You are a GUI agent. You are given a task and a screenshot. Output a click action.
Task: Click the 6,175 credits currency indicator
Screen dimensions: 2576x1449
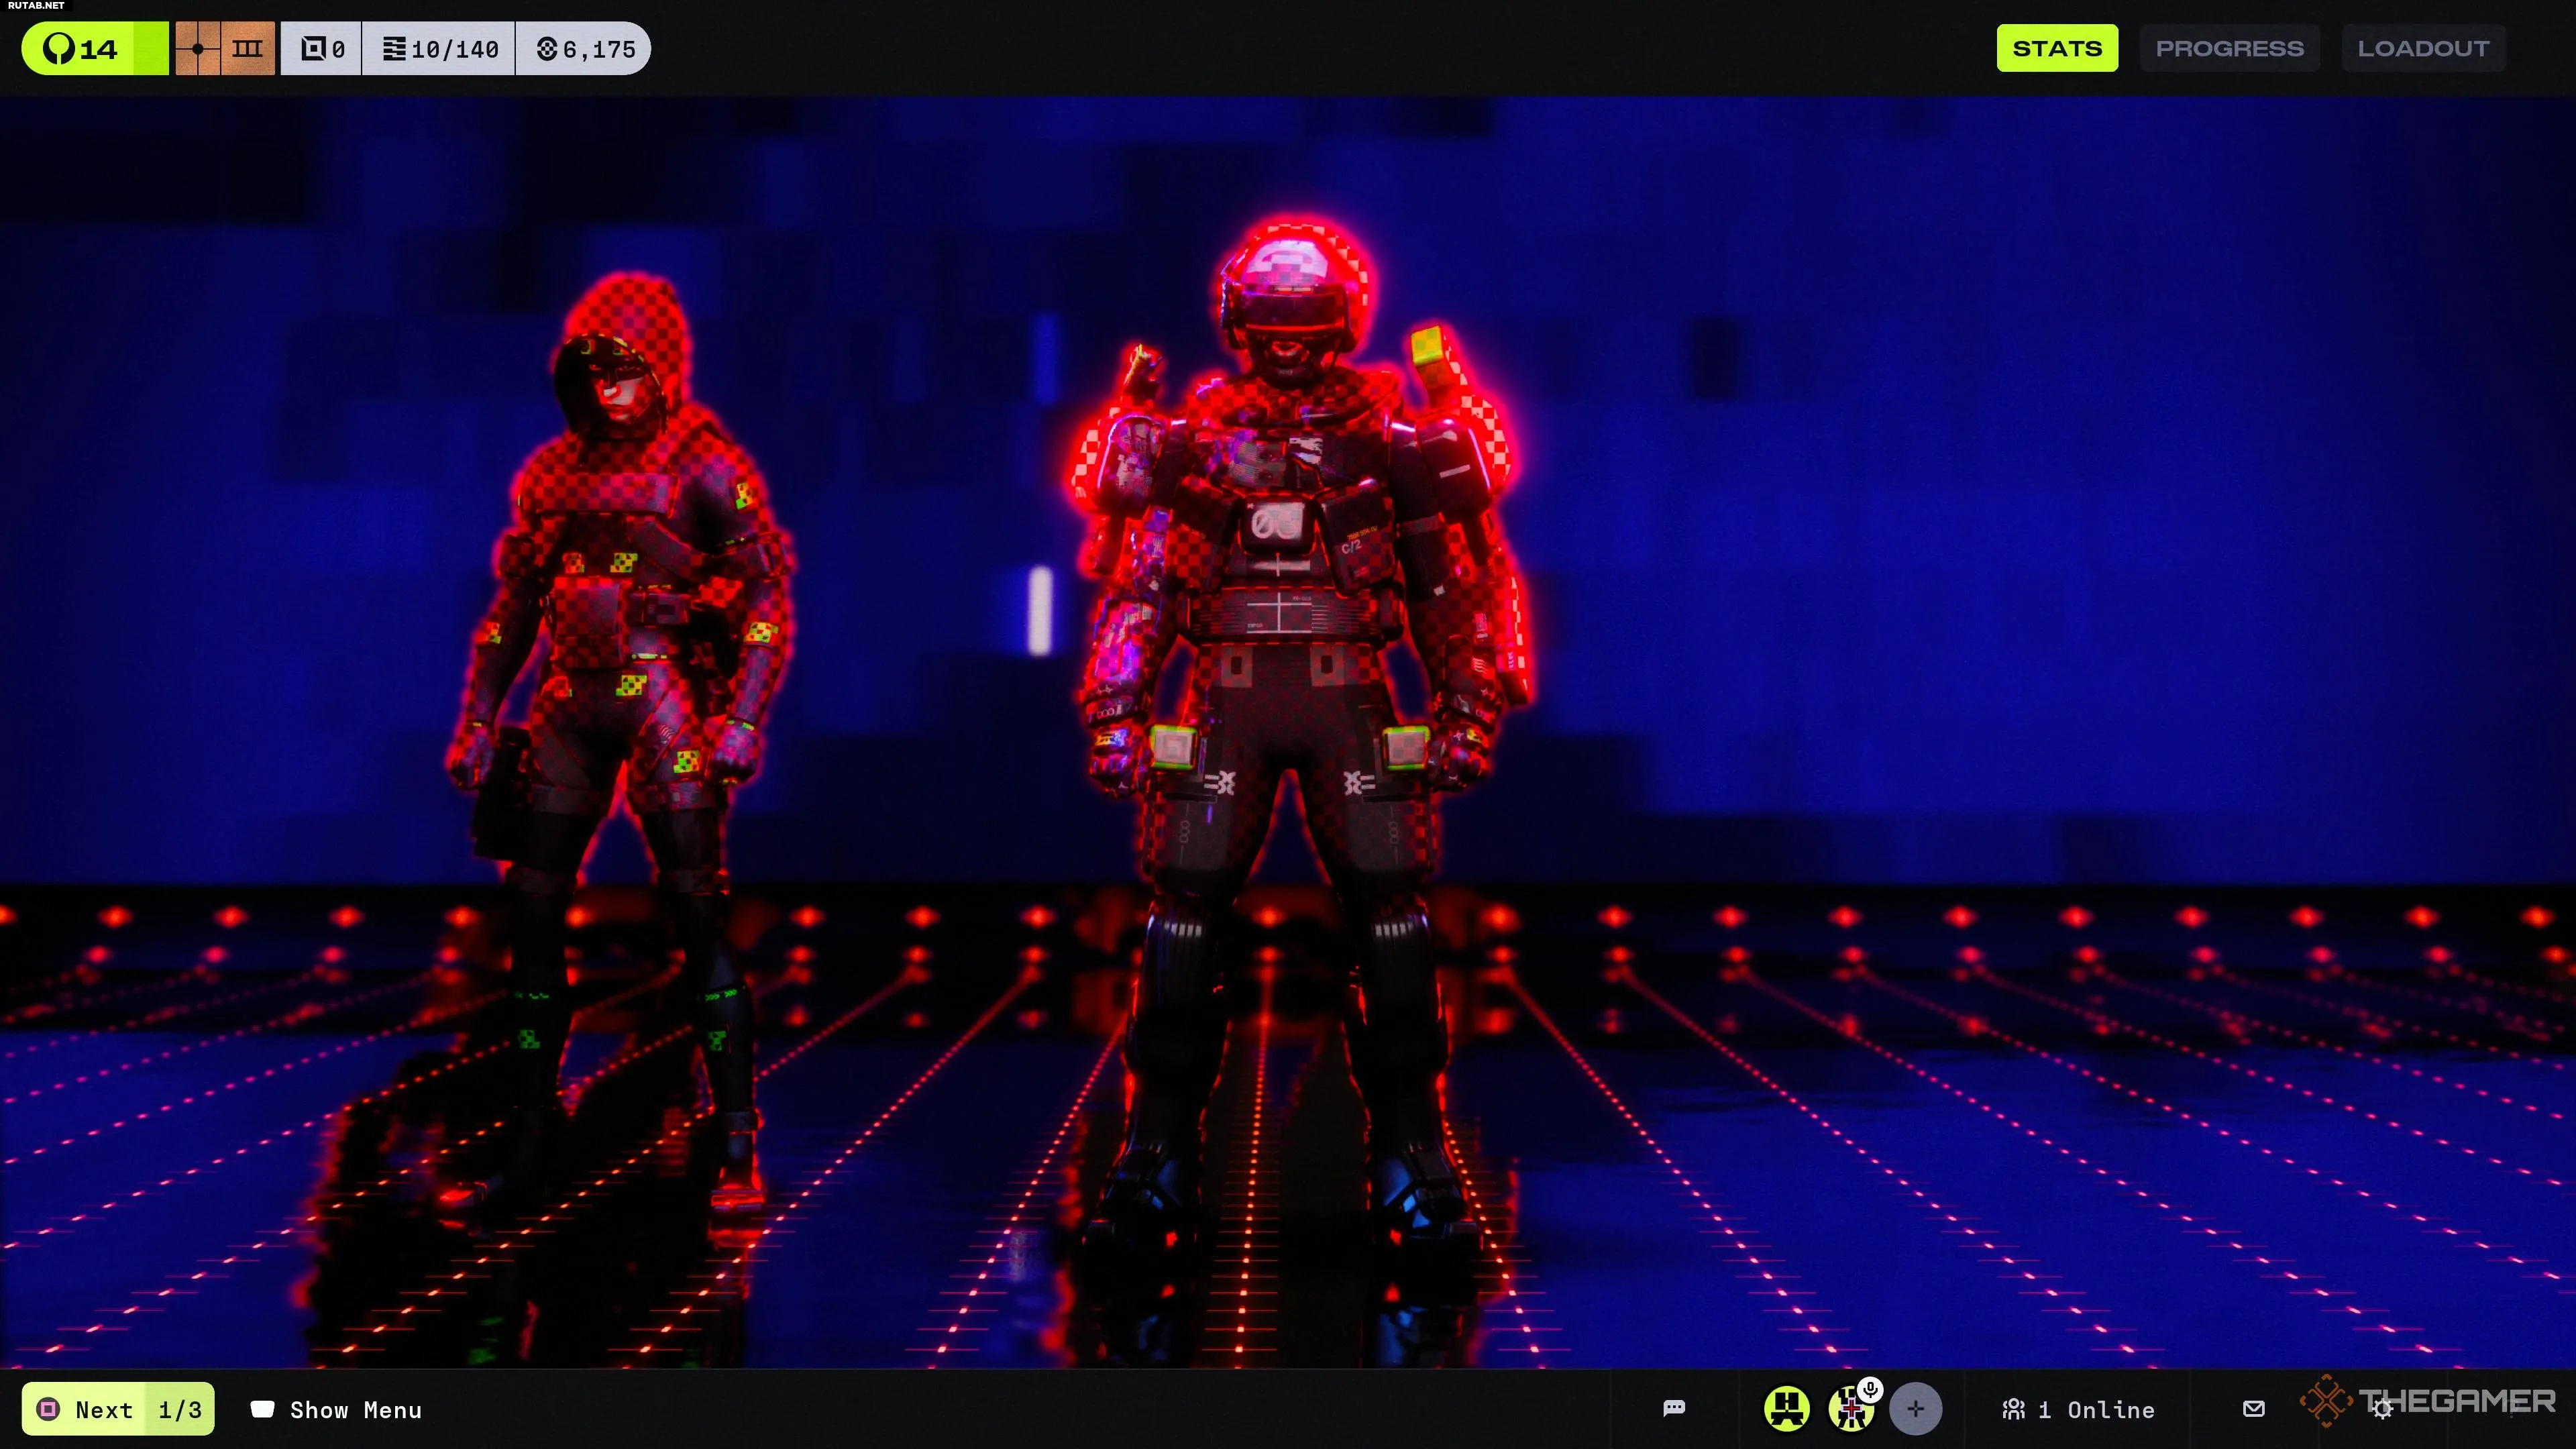coord(585,49)
